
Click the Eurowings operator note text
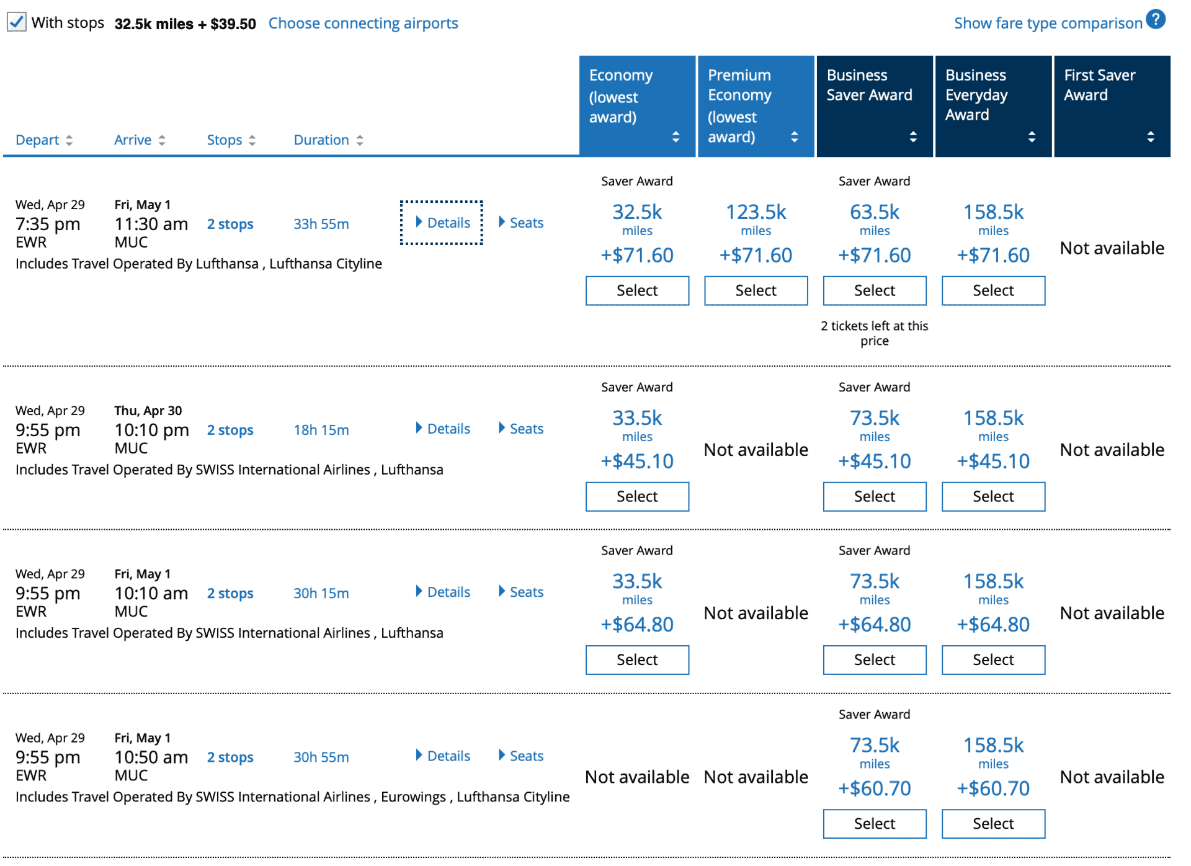click(x=292, y=797)
